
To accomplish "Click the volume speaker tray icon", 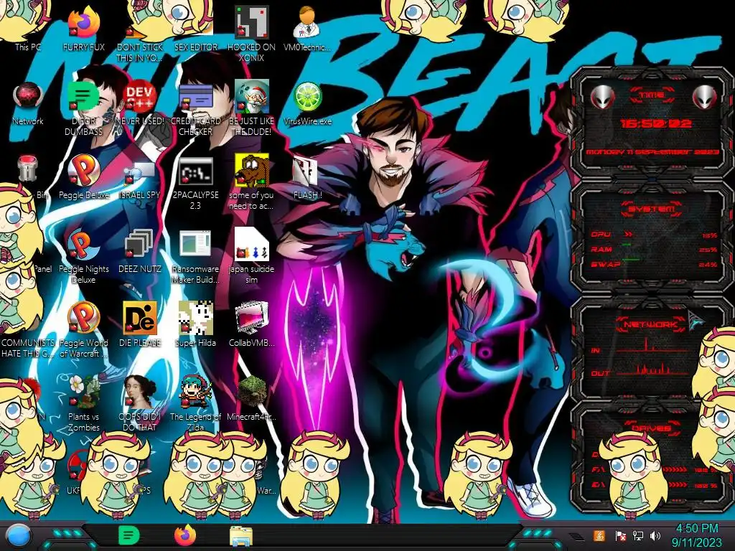I will (x=655, y=535).
